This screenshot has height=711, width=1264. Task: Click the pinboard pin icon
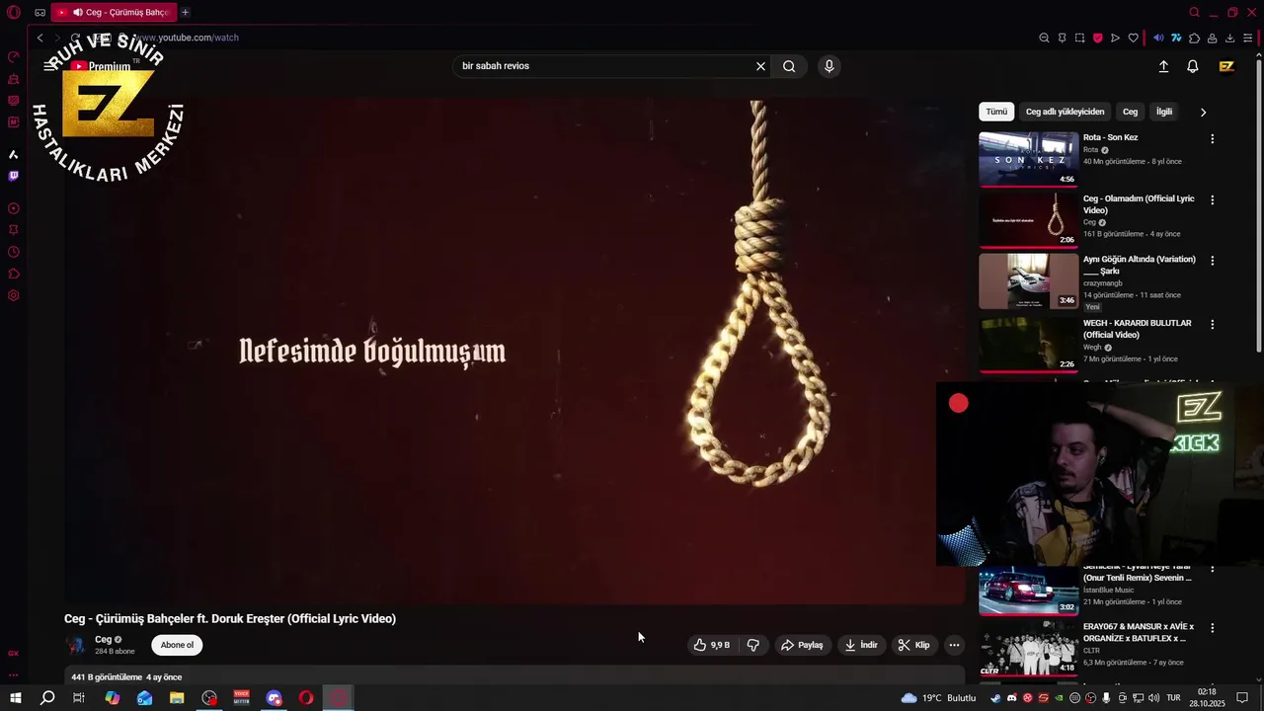[x=1062, y=38]
